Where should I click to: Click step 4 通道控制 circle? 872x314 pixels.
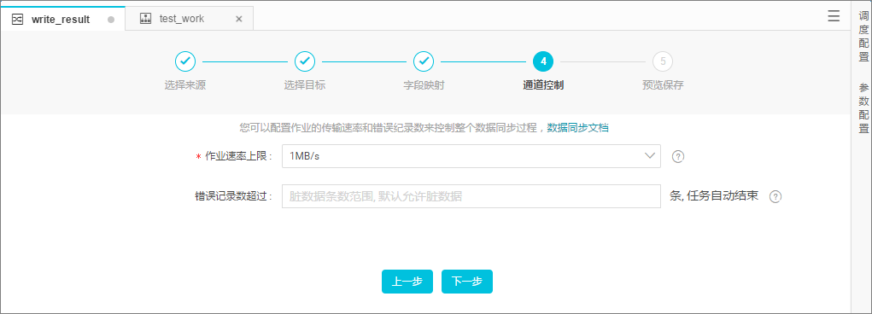[543, 61]
